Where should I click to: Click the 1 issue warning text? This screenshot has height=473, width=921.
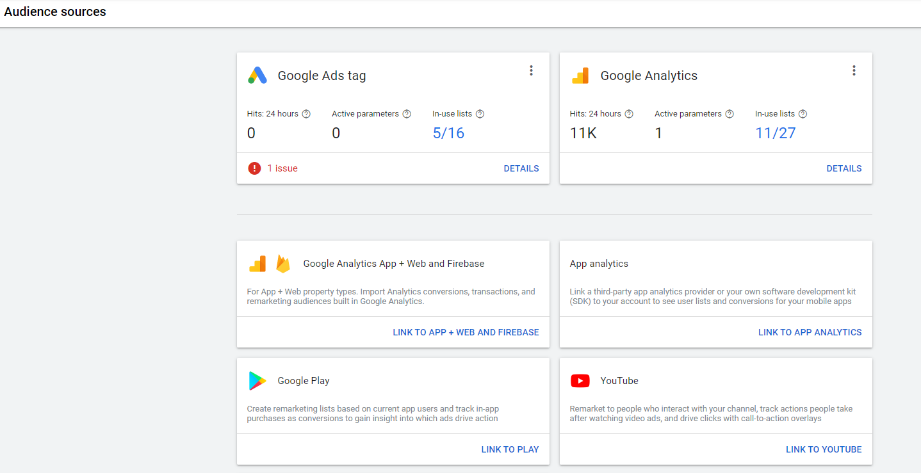(x=282, y=168)
